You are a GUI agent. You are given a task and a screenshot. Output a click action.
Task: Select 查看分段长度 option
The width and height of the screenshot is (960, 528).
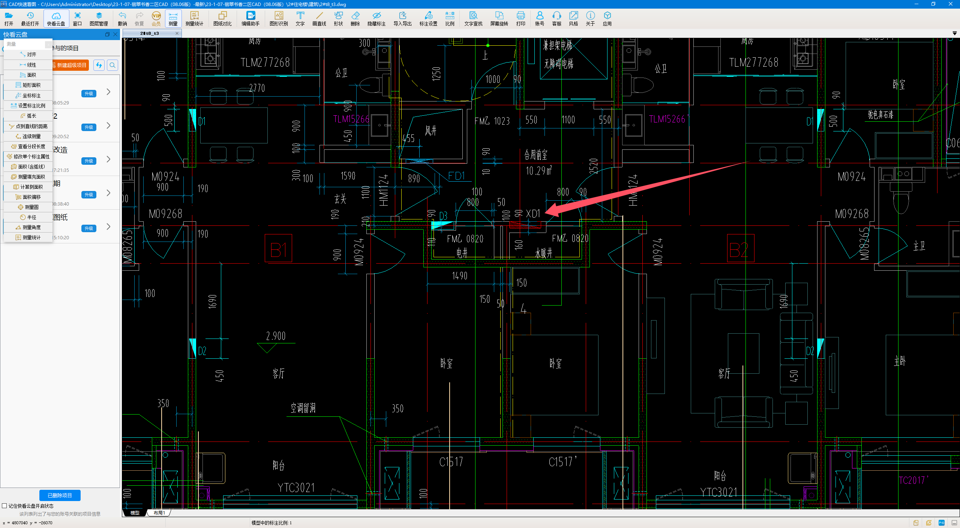coord(28,146)
